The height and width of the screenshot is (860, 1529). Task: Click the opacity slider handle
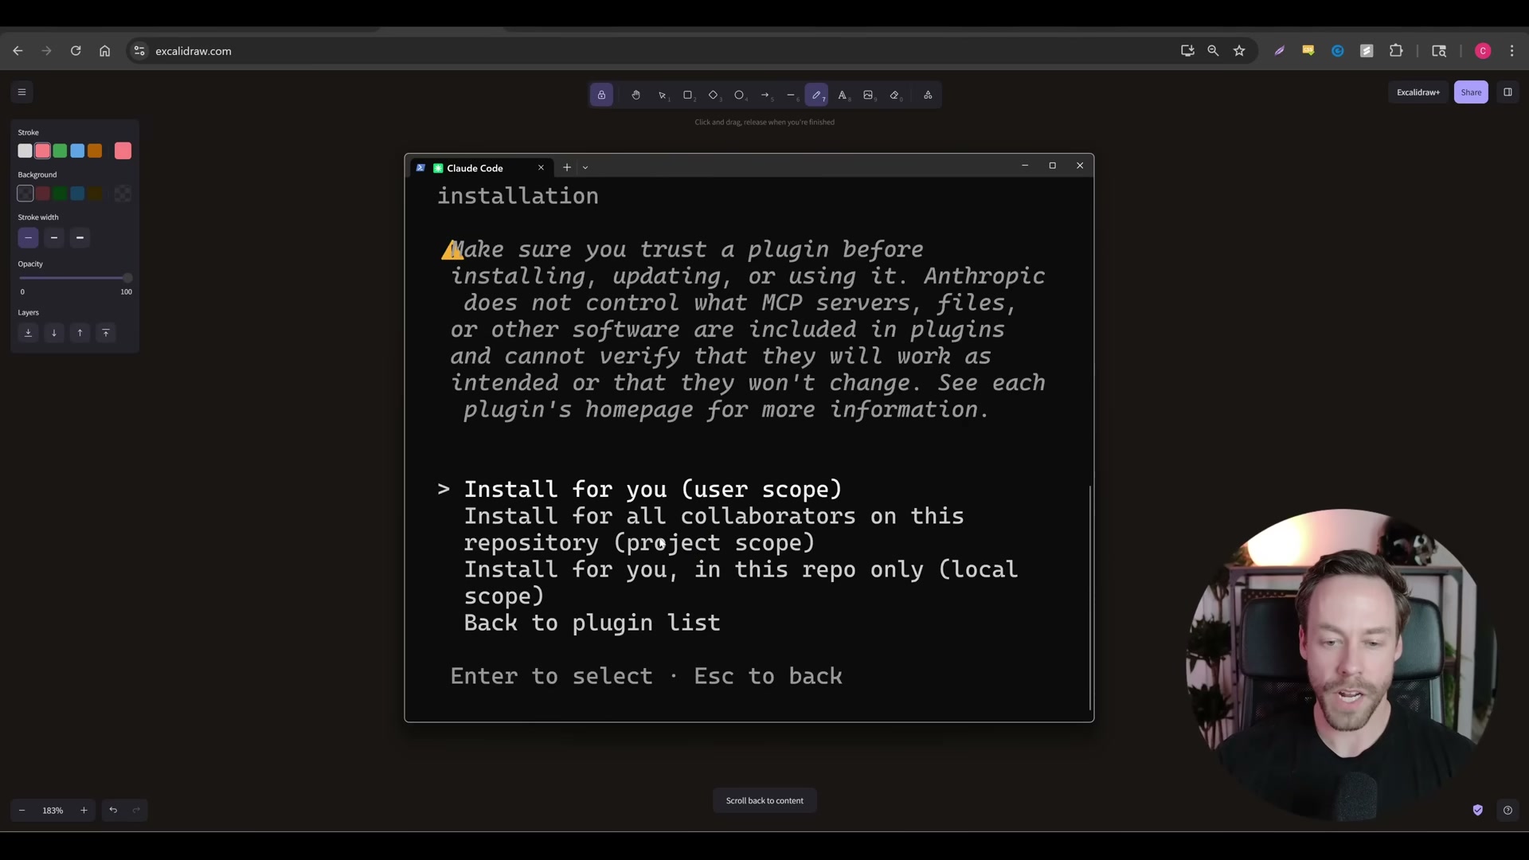pos(127,278)
